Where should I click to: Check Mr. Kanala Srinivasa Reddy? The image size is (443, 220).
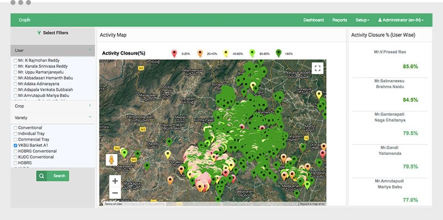coord(15,67)
